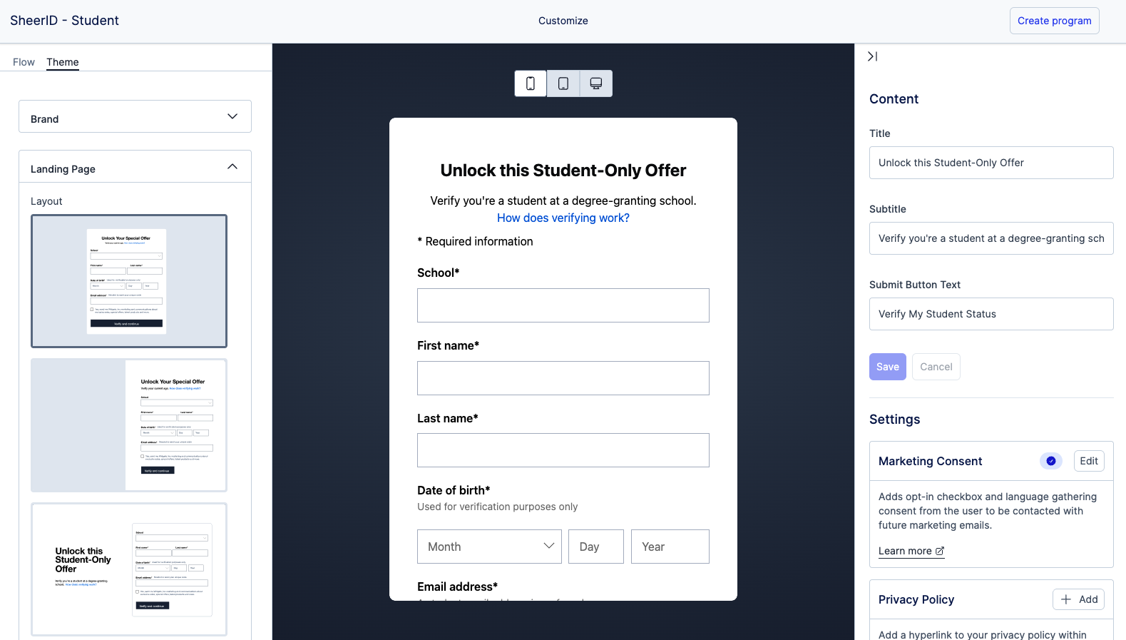Choose the right-aligned form layout thumbnail

click(129, 425)
